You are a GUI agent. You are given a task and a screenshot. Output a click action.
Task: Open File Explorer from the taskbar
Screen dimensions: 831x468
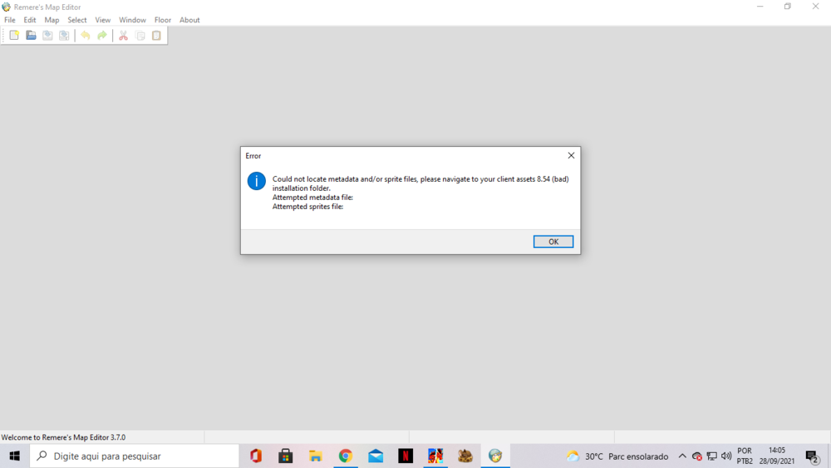point(316,456)
